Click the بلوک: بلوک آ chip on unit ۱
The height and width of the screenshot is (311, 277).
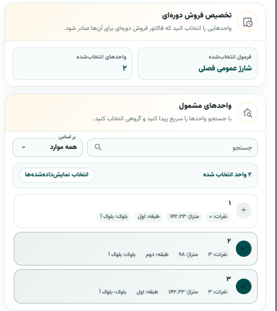coord(114,217)
